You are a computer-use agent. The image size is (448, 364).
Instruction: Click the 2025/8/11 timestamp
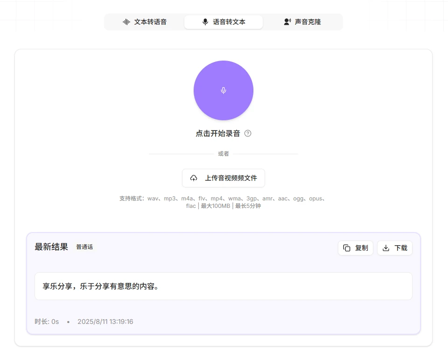tap(105, 322)
